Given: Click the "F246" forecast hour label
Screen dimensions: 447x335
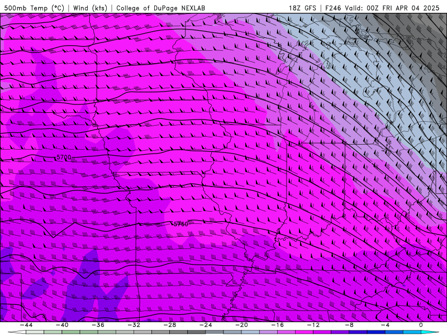Looking at the screenshot, I should pos(334,8).
